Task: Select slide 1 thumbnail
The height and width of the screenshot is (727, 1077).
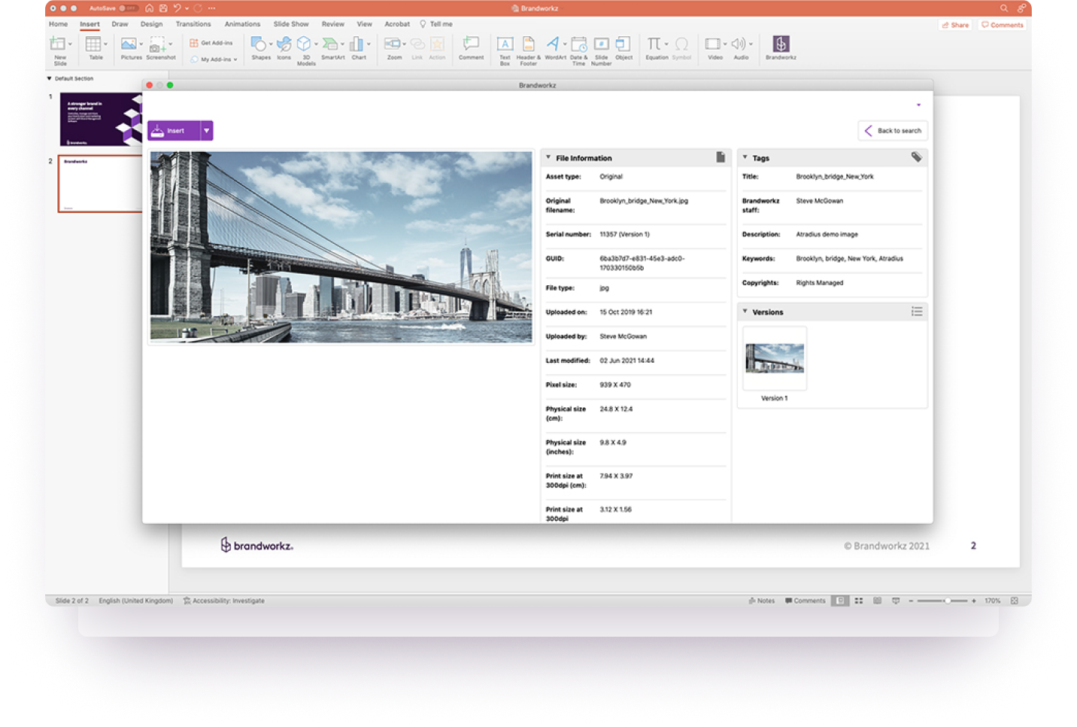Action: tap(101, 120)
